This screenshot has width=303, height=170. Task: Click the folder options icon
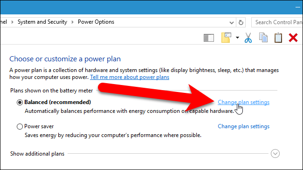226,38
